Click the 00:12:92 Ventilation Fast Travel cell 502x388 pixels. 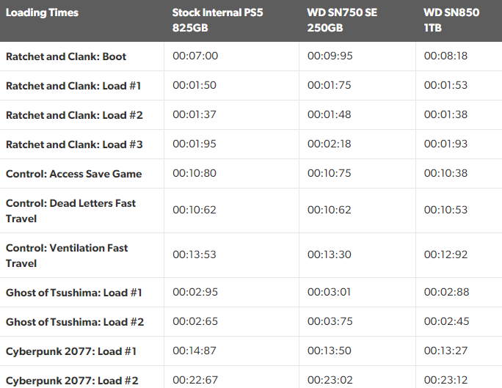coord(445,255)
